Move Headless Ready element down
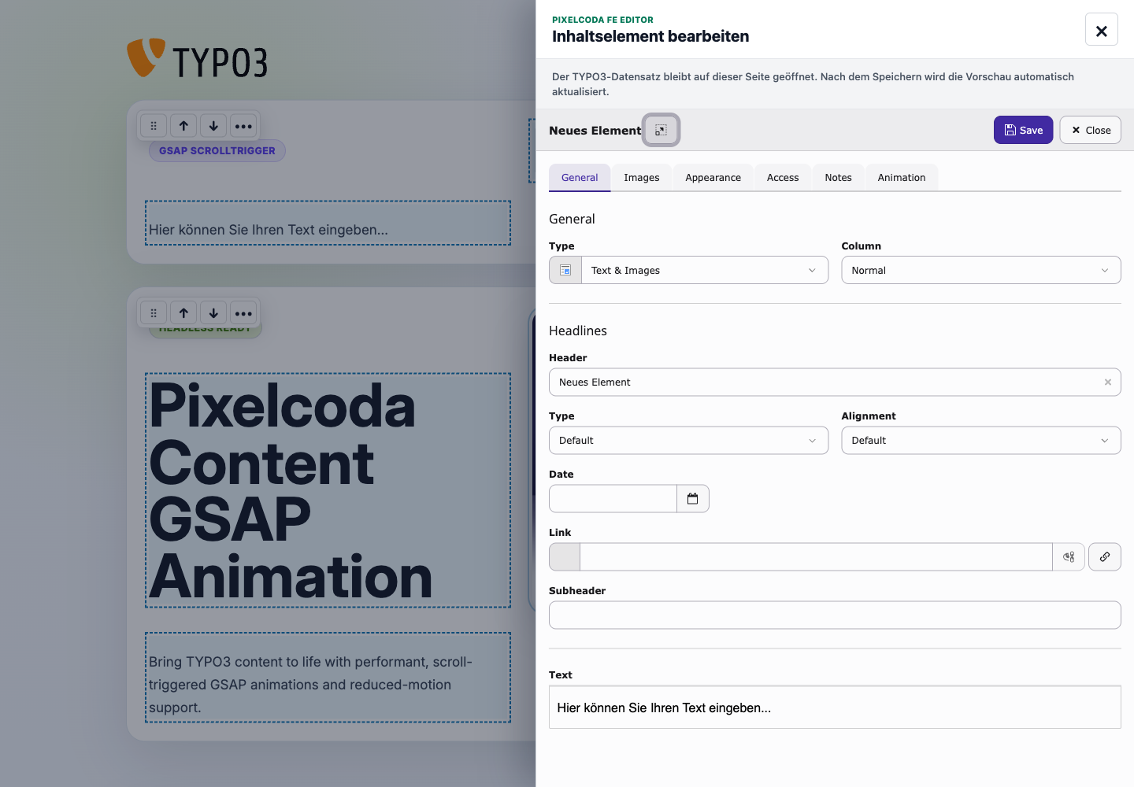The width and height of the screenshot is (1134, 787). [x=213, y=313]
